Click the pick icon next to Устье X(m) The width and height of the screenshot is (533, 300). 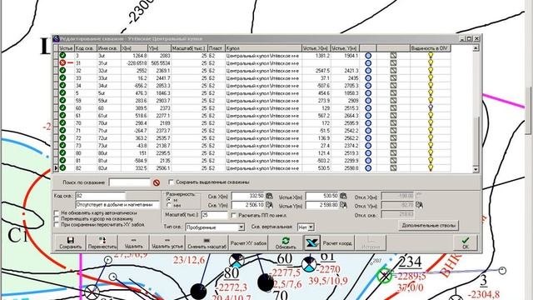pos(343,196)
